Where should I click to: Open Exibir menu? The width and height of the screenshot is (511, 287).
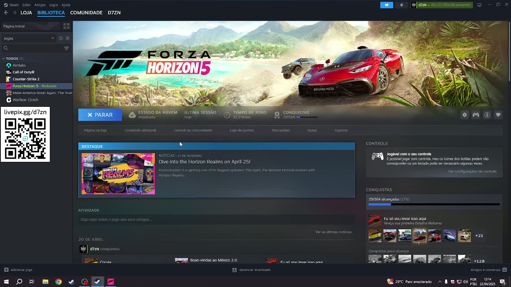(26, 5)
